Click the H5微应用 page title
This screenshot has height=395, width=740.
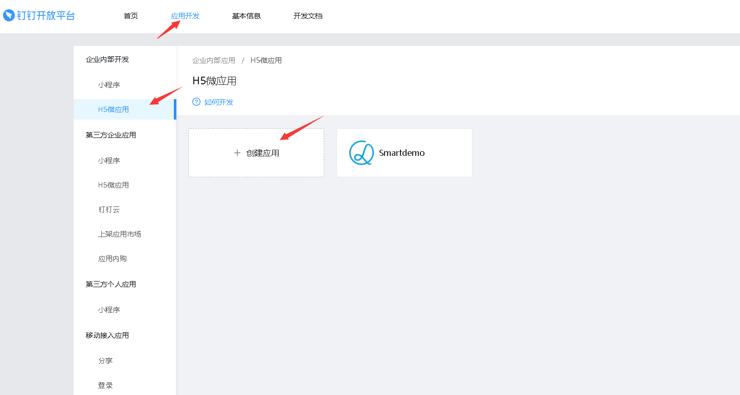click(214, 81)
